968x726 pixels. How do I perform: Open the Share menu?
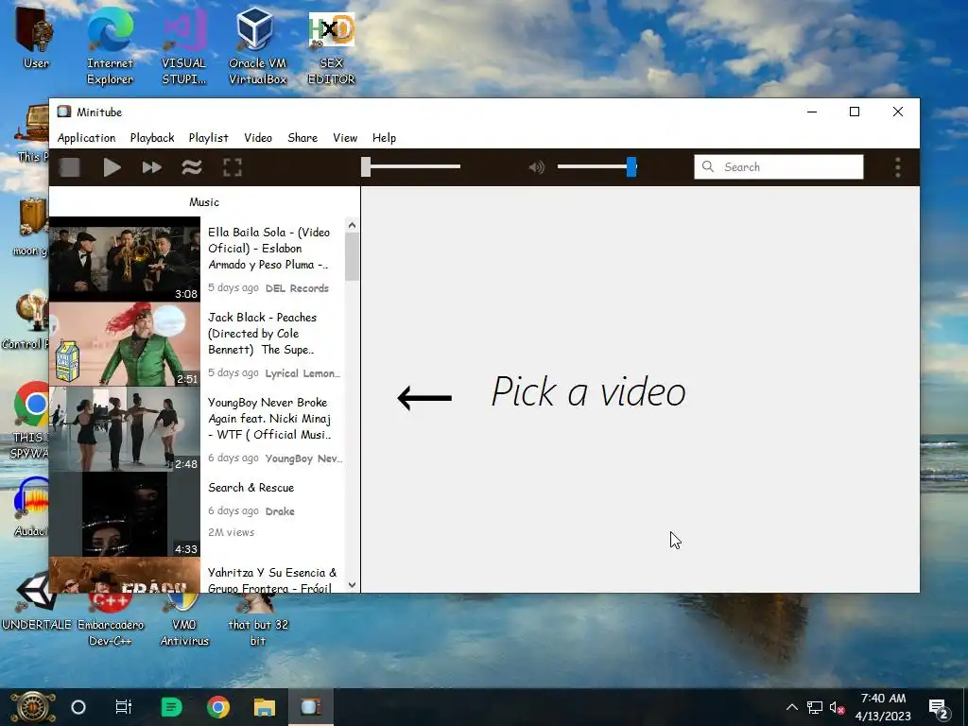click(x=302, y=138)
